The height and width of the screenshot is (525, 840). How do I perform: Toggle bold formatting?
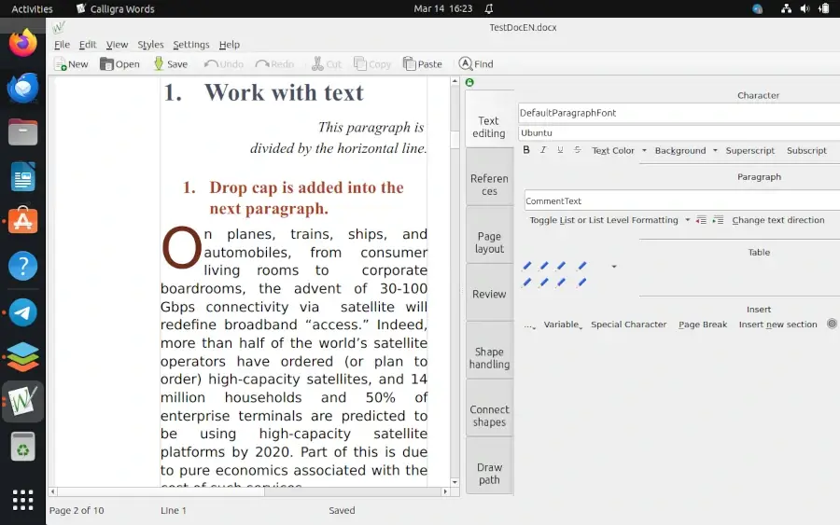(526, 150)
